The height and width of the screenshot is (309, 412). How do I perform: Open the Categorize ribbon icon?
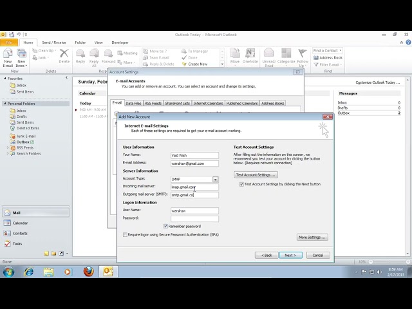(x=286, y=57)
